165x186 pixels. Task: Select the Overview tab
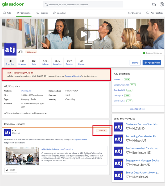click(10, 62)
